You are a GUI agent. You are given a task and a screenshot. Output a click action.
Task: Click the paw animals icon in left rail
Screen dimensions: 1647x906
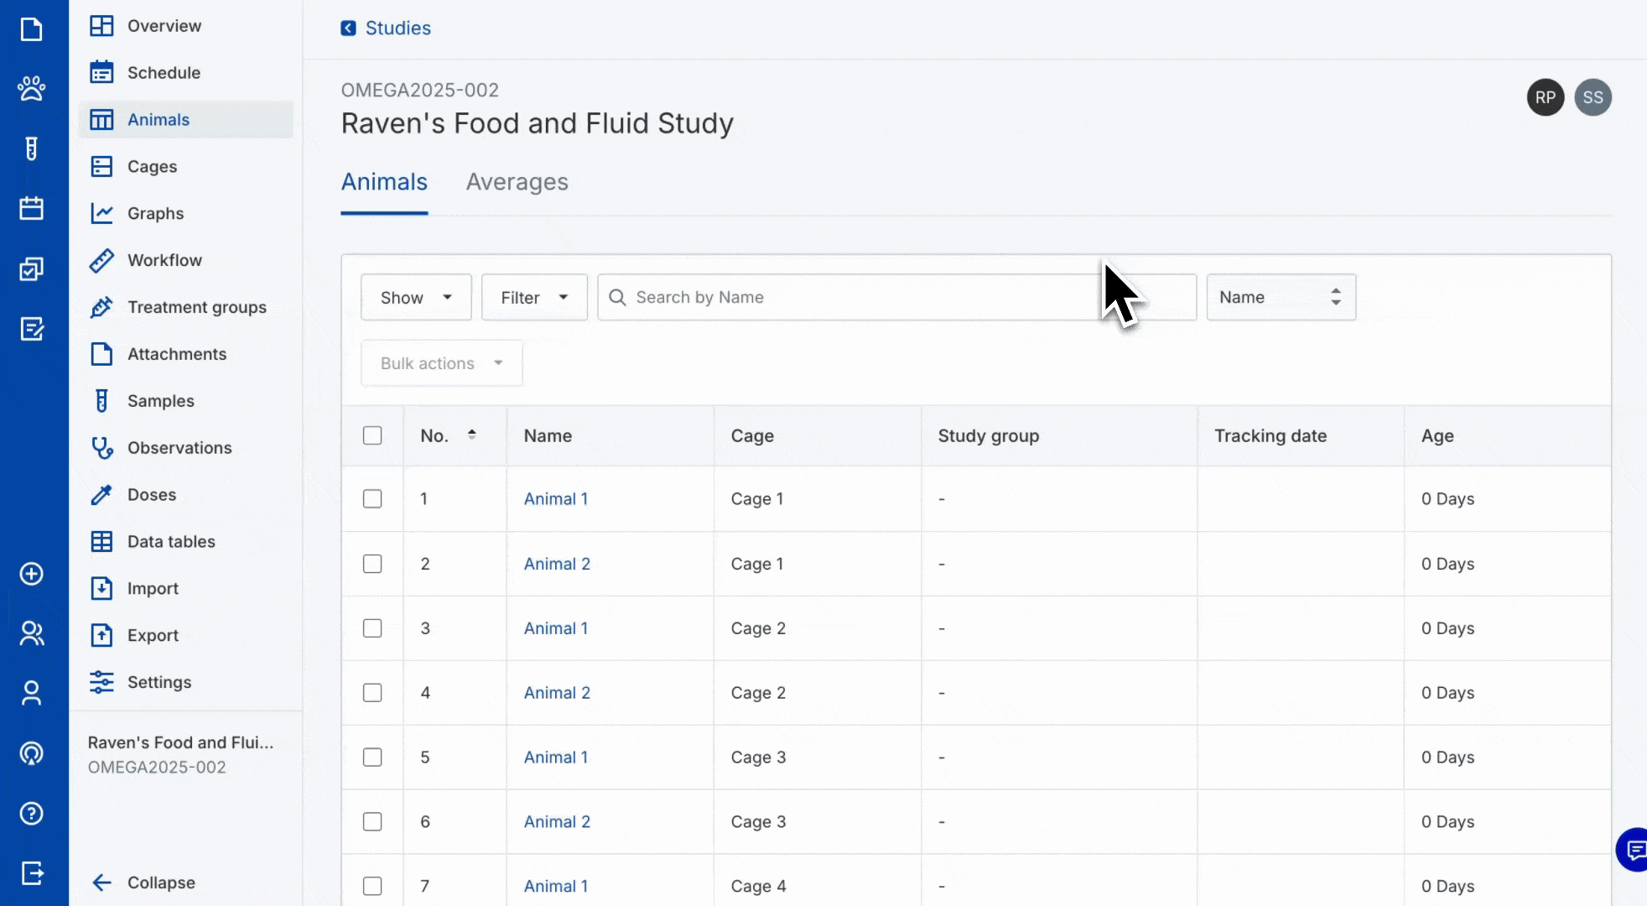tap(31, 88)
